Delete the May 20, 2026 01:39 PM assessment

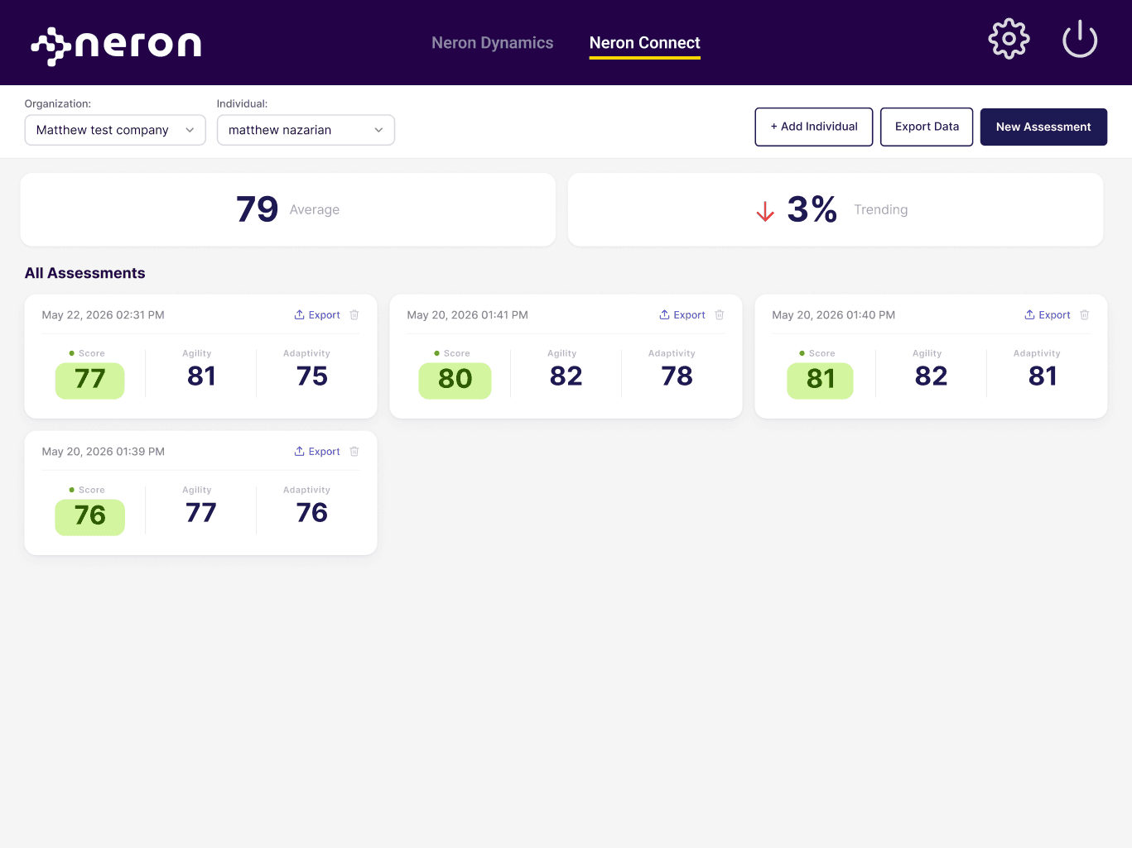click(x=354, y=452)
